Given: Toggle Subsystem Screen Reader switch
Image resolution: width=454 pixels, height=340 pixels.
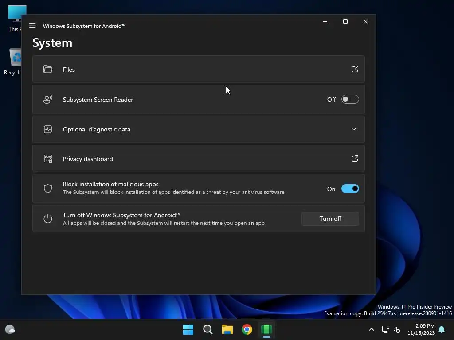Looking at the screenshot, I should 350,99.
